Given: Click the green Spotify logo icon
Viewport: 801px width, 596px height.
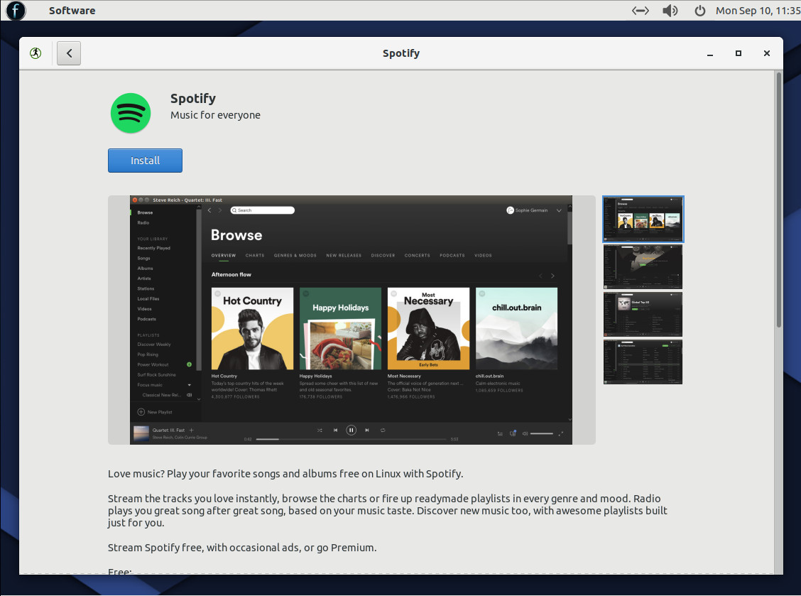Looking at the screenshot, I should (131, 113).
